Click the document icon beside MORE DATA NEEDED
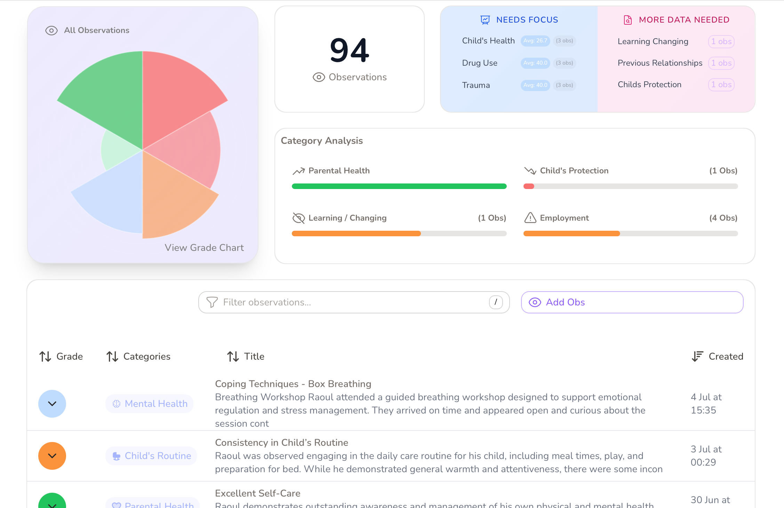Viewport: 784px width, 508px height. coord(627,20)
